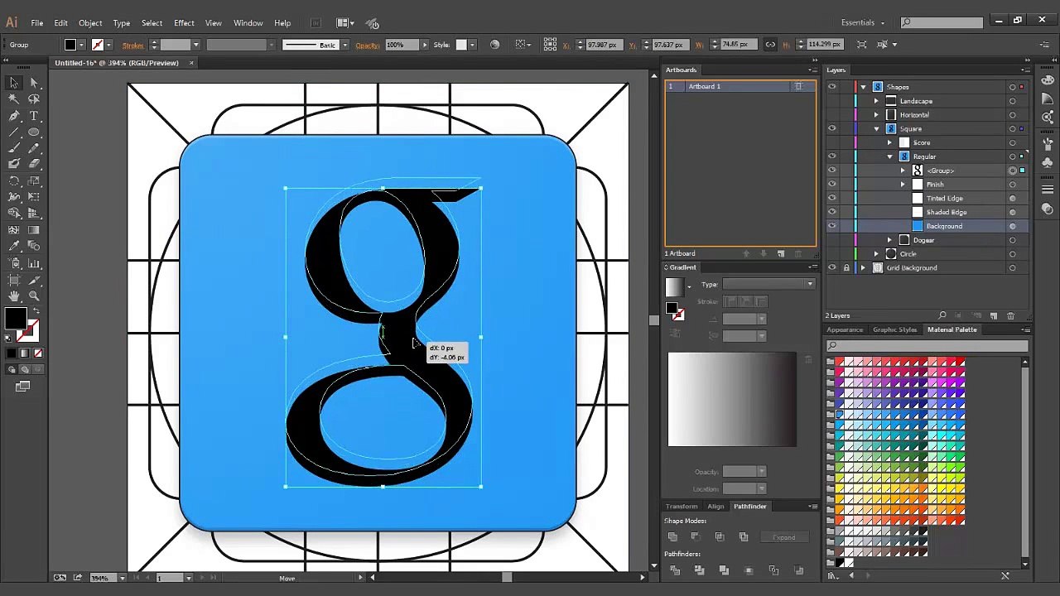
Task: Select the Line Segment tool
Action: point(14,132)
